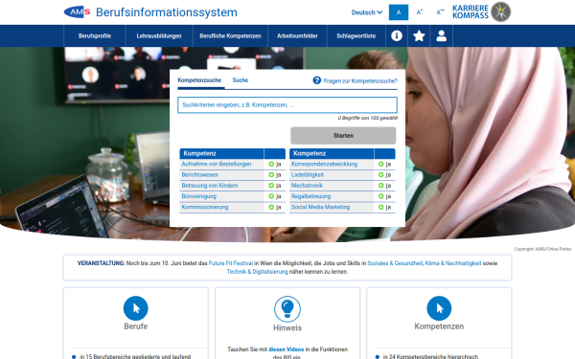
Task: Open Fragen zur Kompetenzsuche link
Action: coord(360,81)
